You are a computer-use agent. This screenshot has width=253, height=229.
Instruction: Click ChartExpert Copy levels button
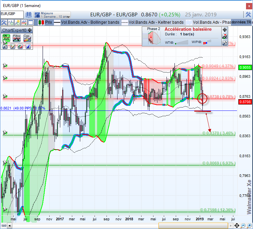pos(27,38)
